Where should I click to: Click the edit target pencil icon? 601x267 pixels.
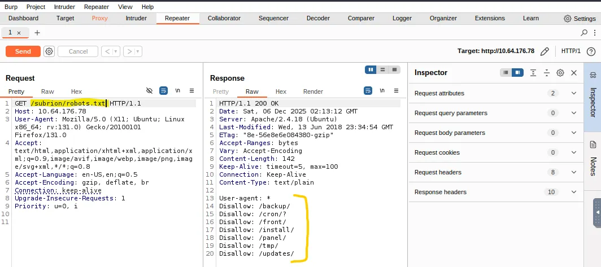click(x=545, y=51)
